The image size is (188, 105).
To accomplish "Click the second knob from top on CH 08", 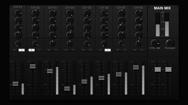I will click(x=138, y=20).
